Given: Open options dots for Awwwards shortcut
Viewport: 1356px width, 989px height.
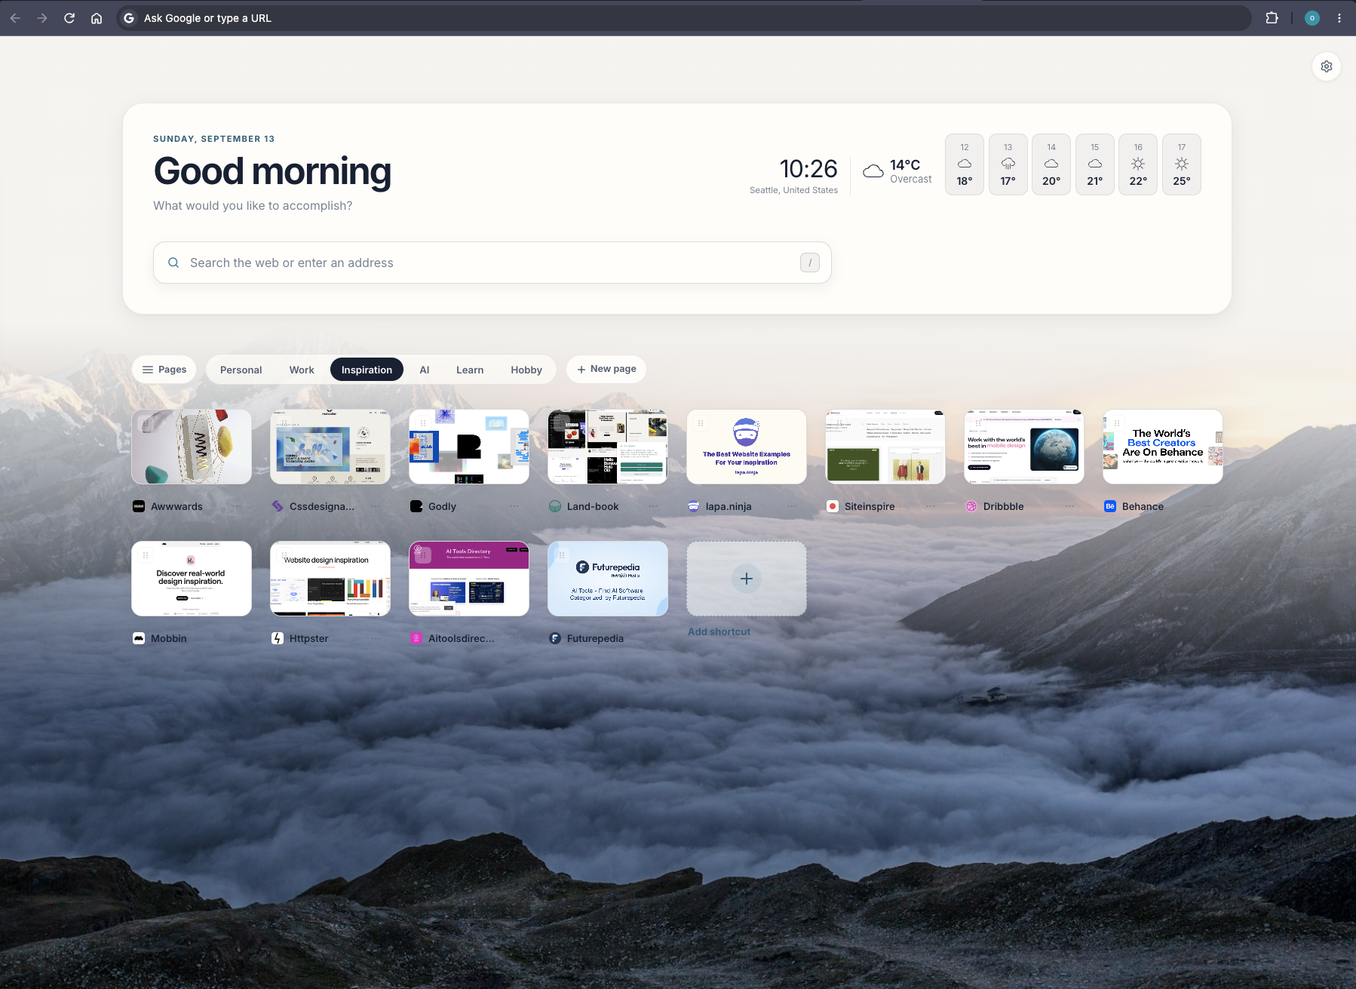Looking at the screenshot, I should pyautogui.click(x=237, y=506).
